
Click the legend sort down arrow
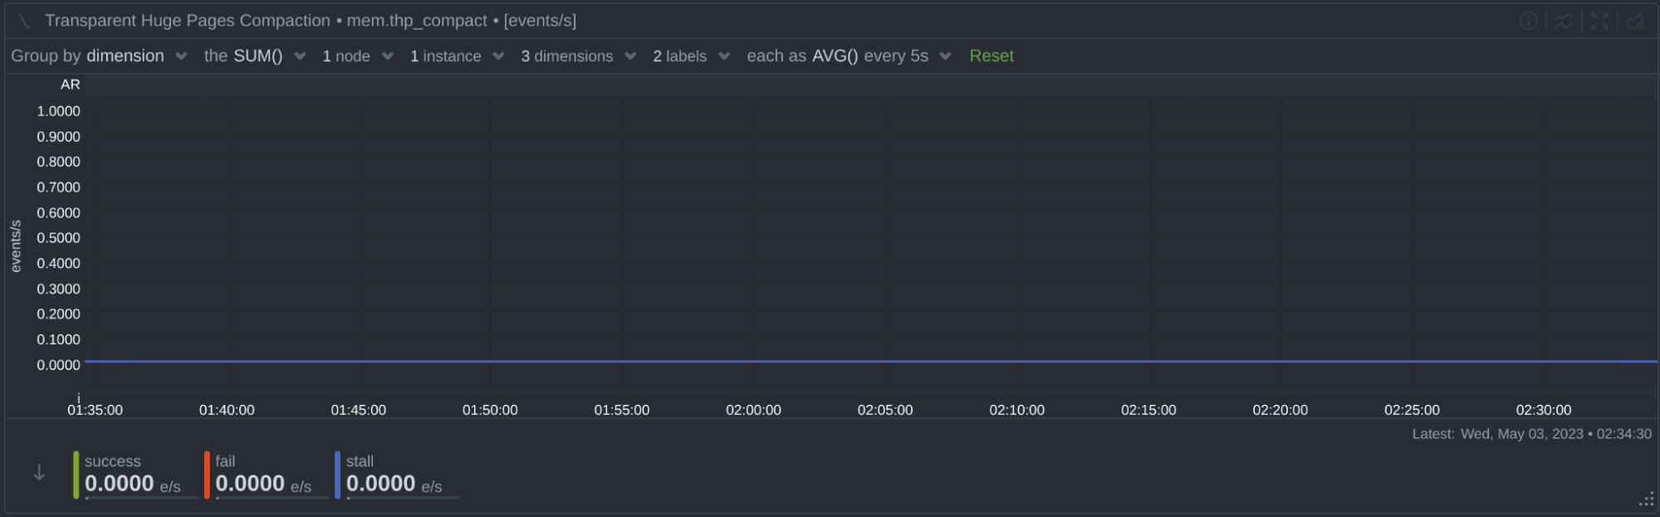point(39,473)
